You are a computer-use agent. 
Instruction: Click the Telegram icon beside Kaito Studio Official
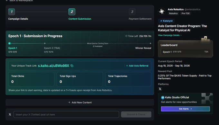click(x=163, y=98)
